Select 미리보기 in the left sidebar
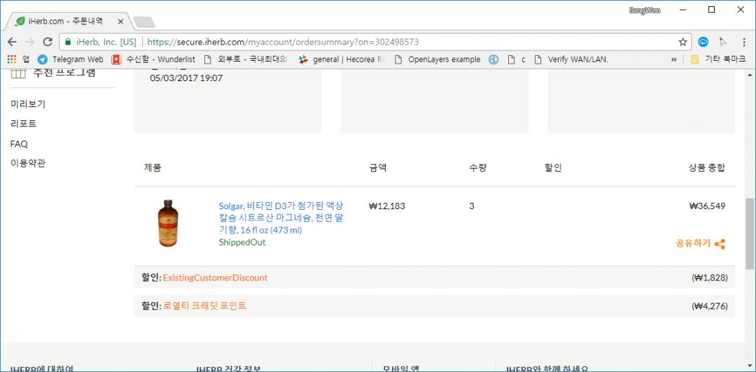This screenshot has height=372, width=756. click(28, 103)
